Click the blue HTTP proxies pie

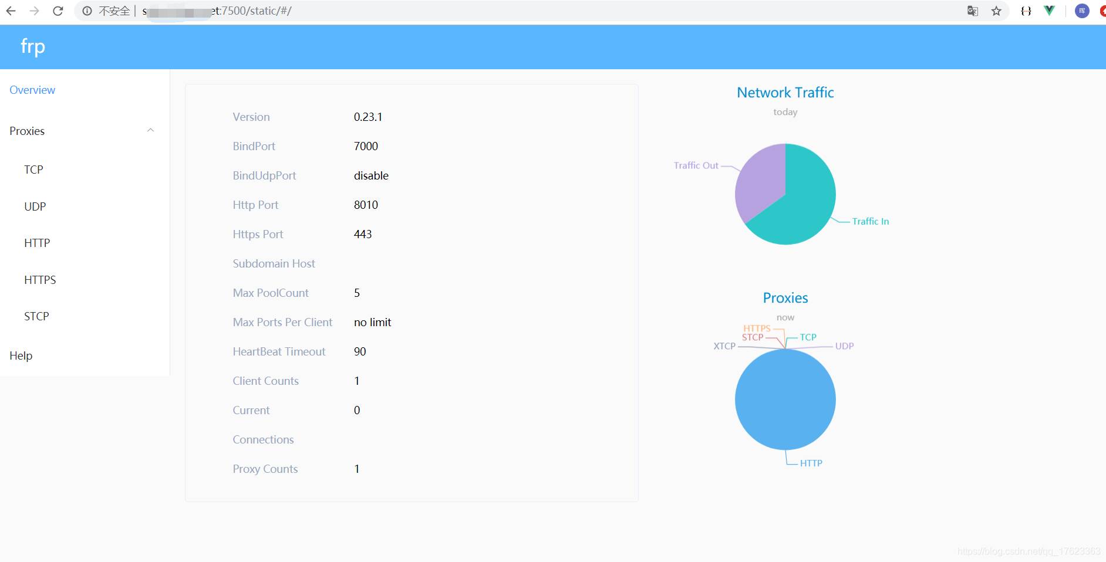[x=785, y=400]
